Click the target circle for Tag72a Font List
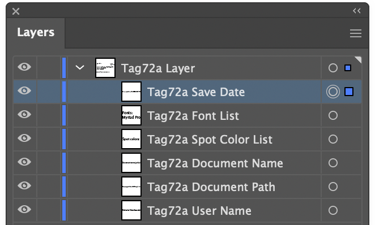 click(x=333, y=115)
